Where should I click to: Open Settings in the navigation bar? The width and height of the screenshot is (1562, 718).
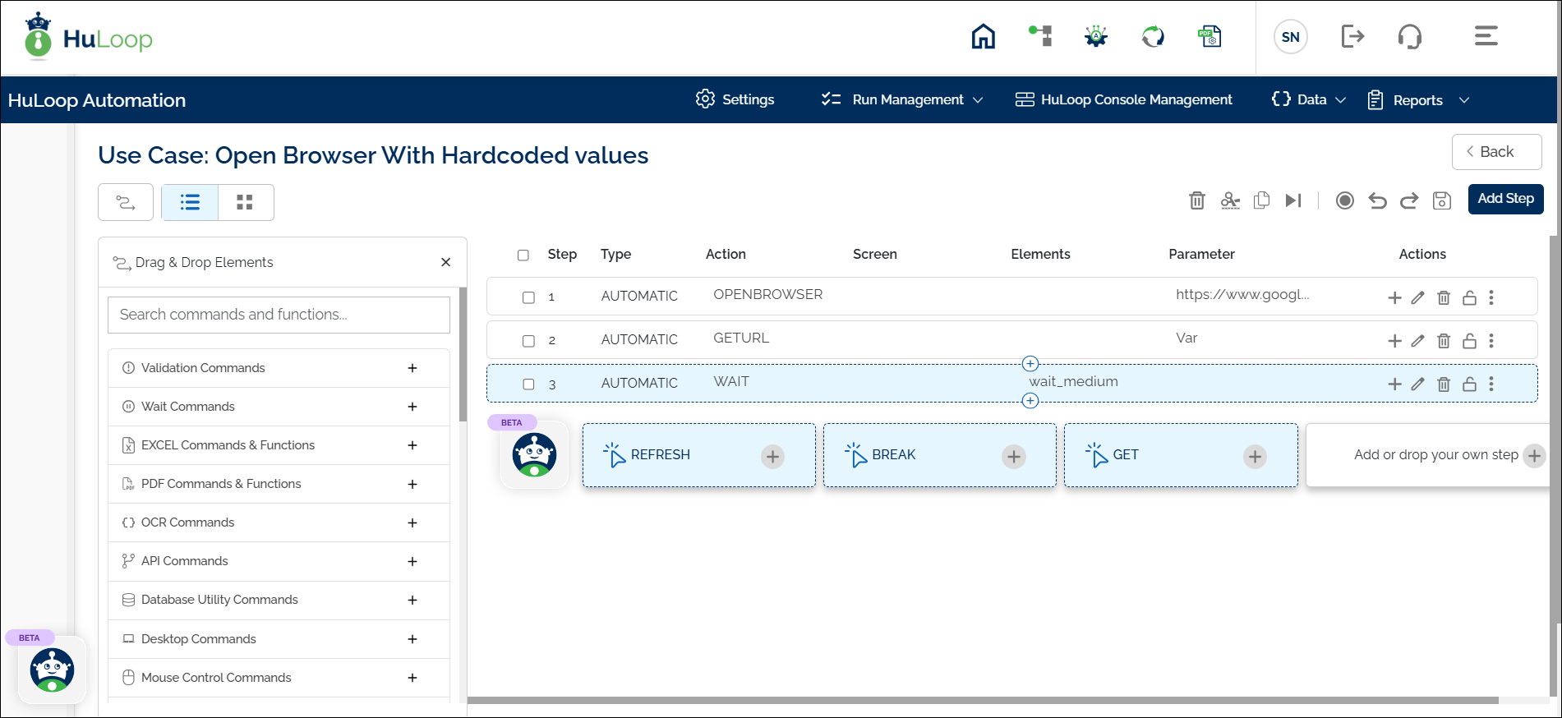click(x=735, y=99)
